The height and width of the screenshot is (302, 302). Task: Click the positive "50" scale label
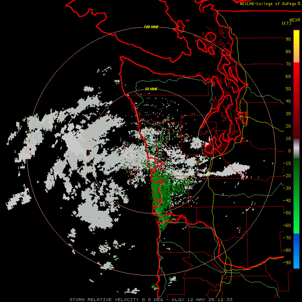click(x=288, y=89)
